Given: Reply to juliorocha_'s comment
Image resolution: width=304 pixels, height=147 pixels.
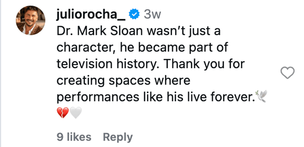Looking at the screenshot, I should (x=118, y=137).
